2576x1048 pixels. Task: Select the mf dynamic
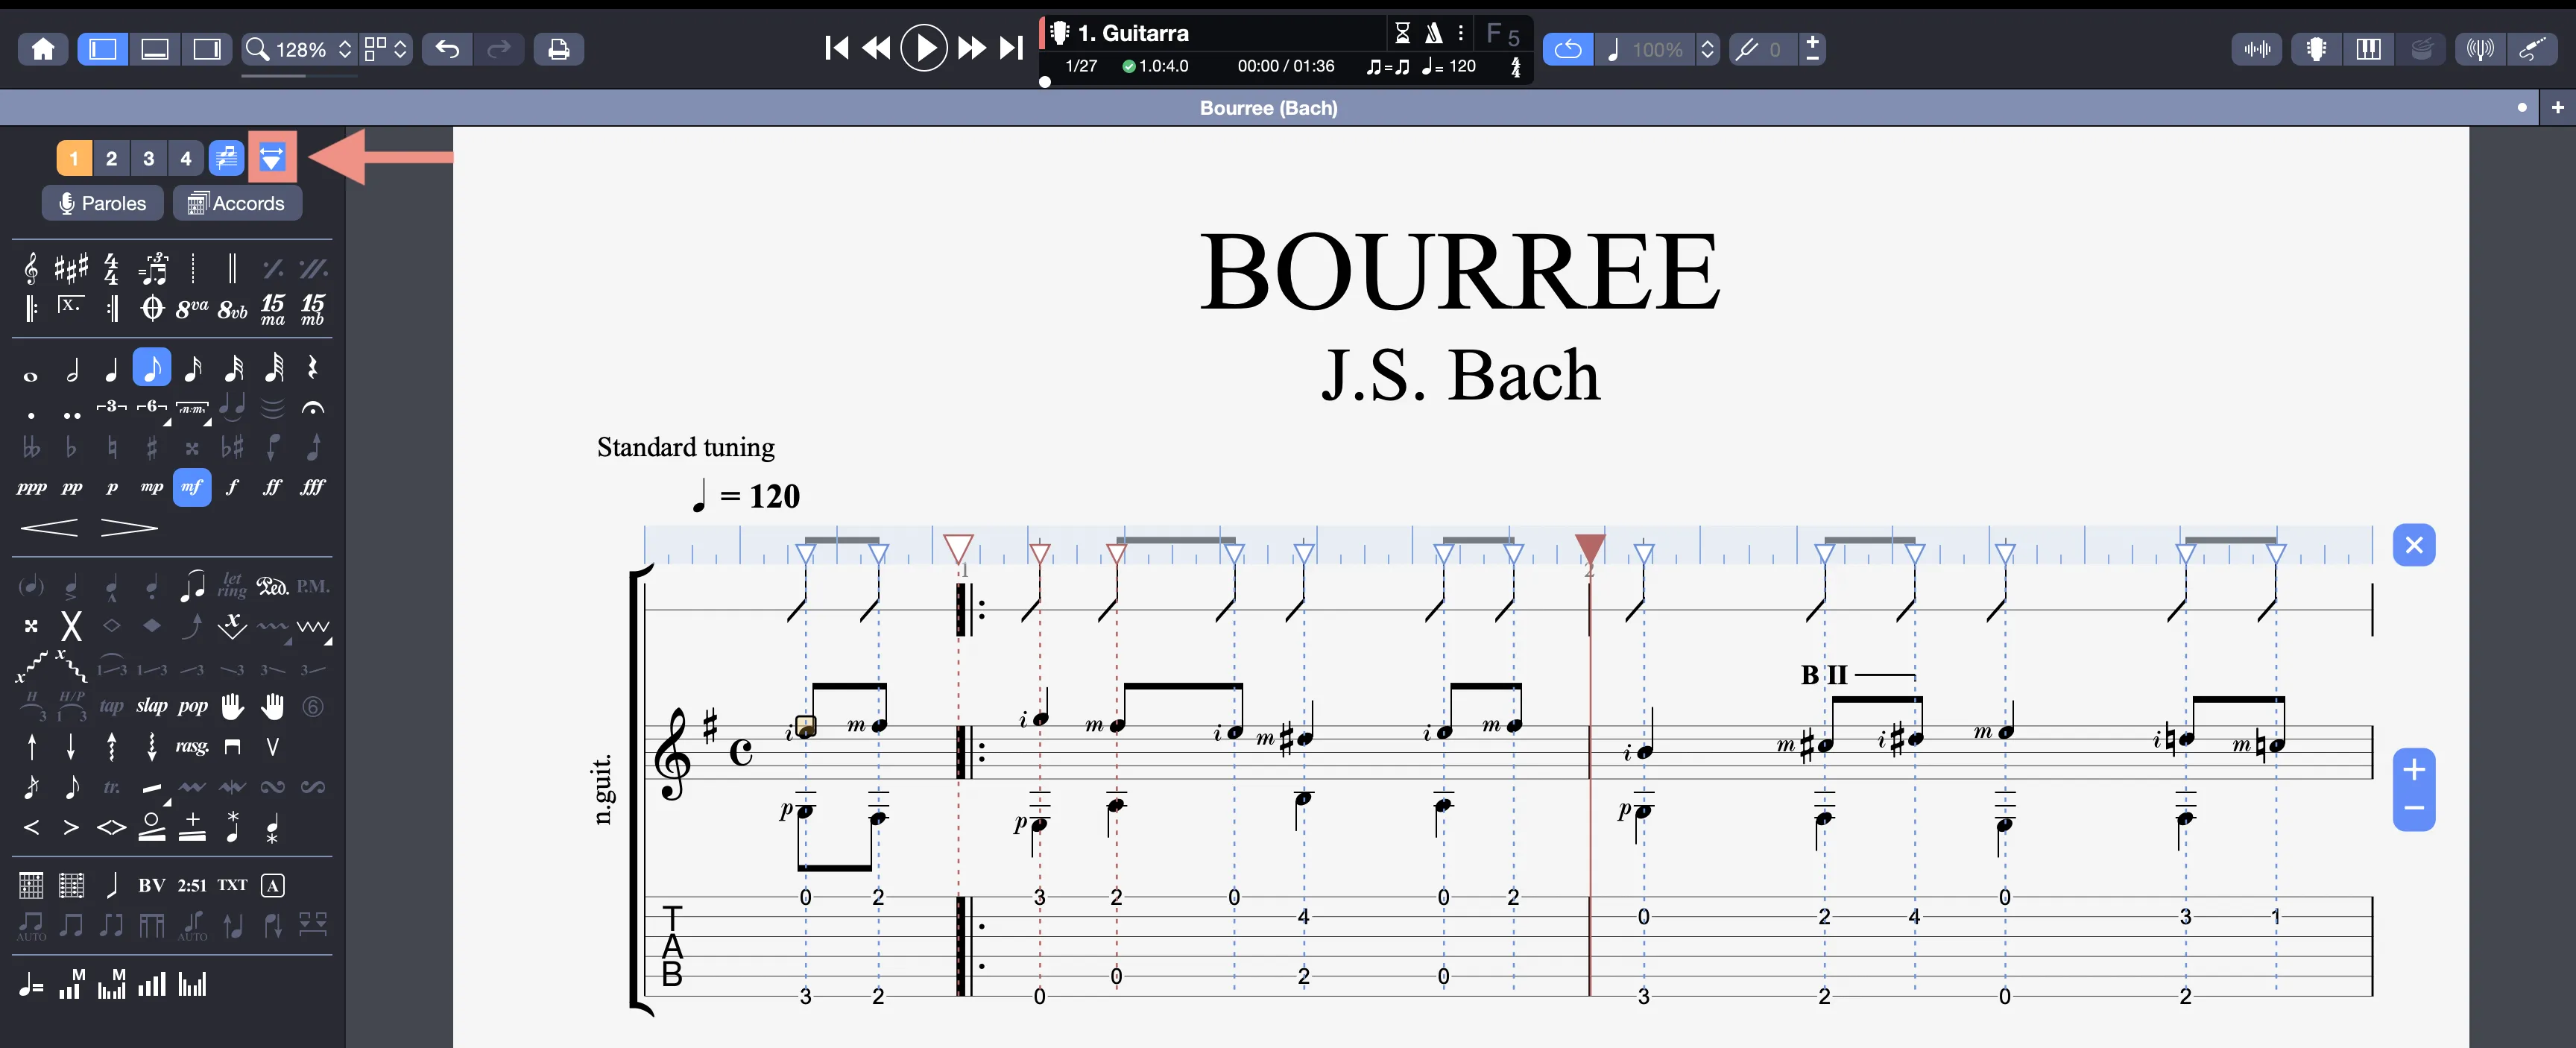tap(192, 487)
